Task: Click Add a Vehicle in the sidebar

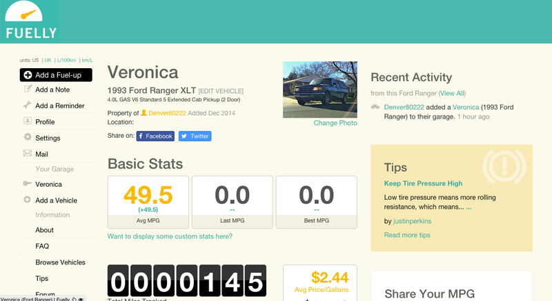Action: [56, 200]
